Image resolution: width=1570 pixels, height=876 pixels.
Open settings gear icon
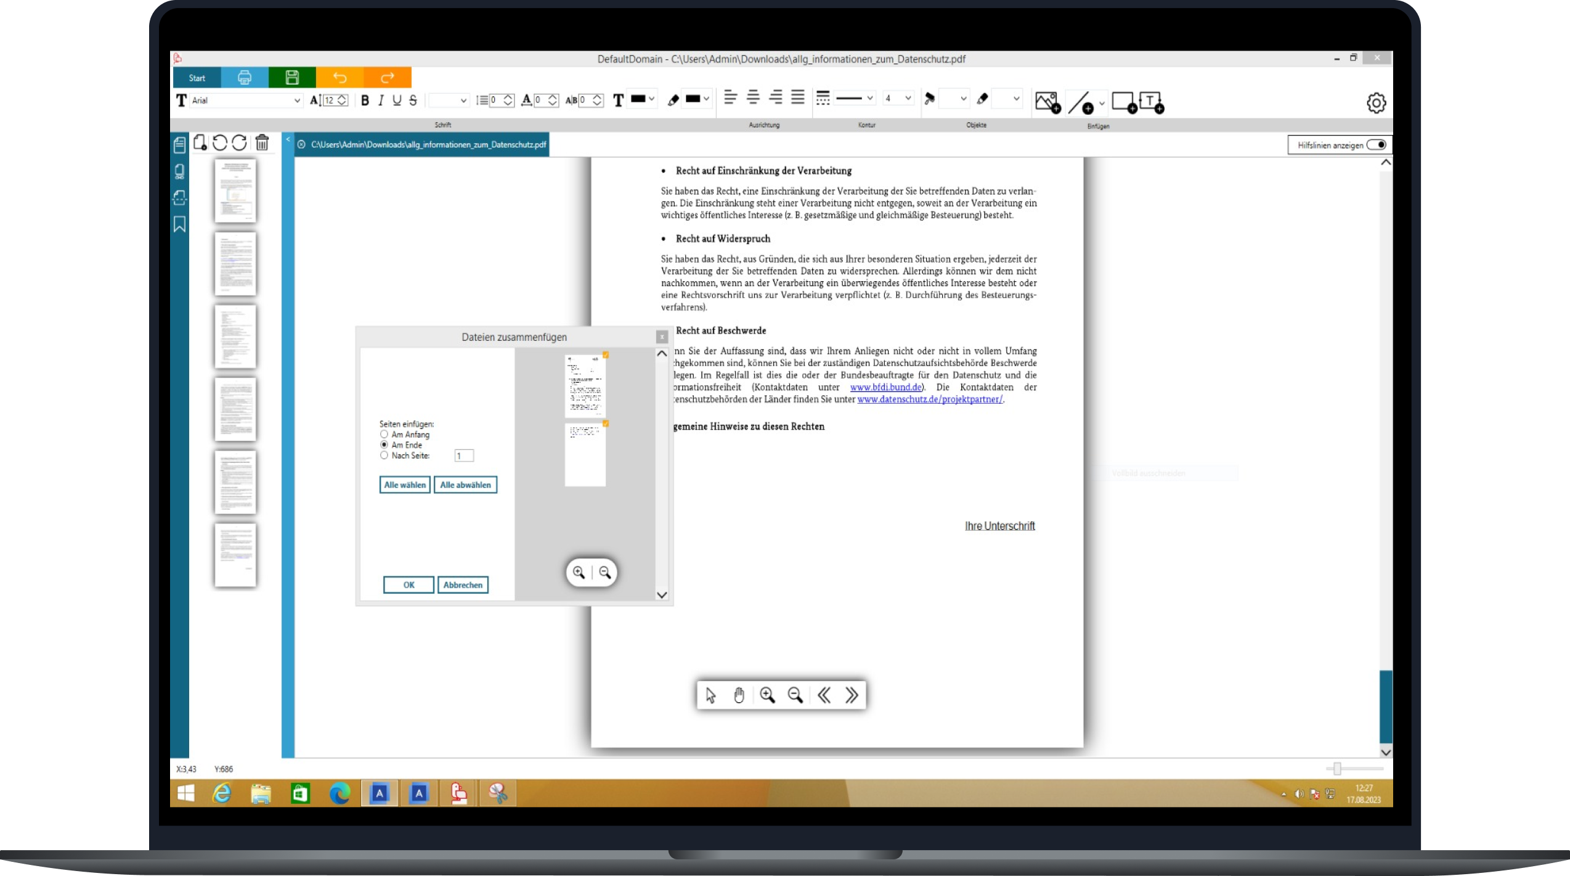point(1376,103)
